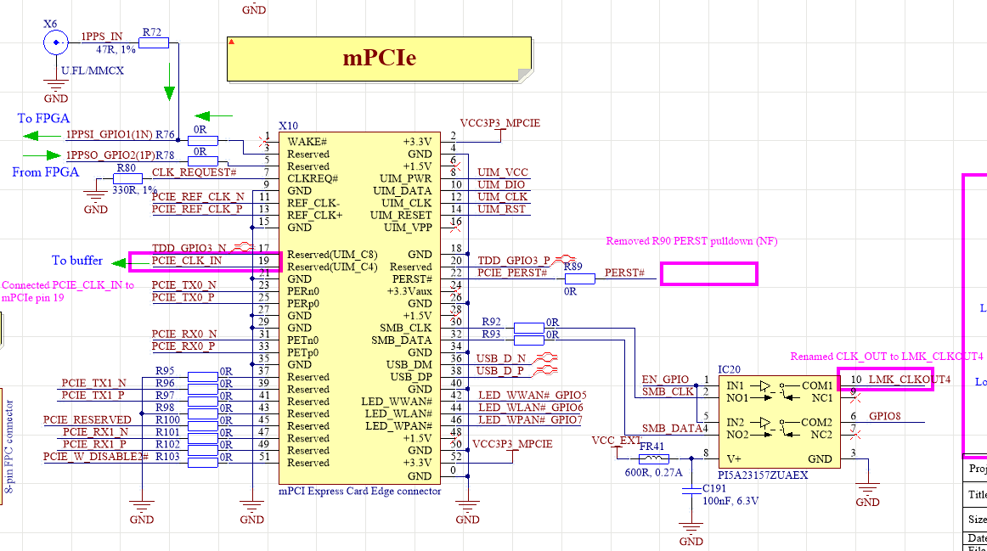Select the yellow mPCIe title note
Image resolution: width=987 pixels, height=551 pixels.
379,59
